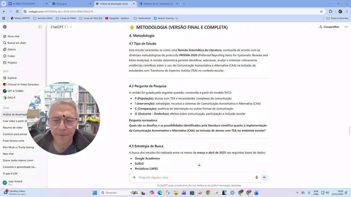The height and width of the screenshot is (197, 351).
Task: Open Codex from the sidebar
Action: pos(11,56)
